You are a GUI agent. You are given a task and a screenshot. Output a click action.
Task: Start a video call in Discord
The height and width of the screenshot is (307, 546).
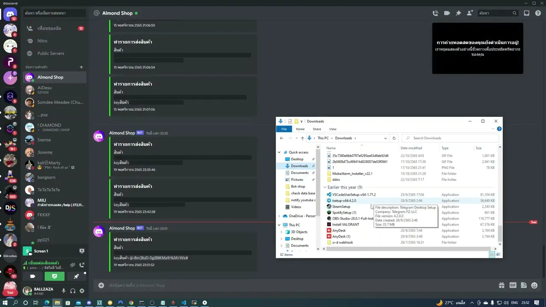[447, 13]
